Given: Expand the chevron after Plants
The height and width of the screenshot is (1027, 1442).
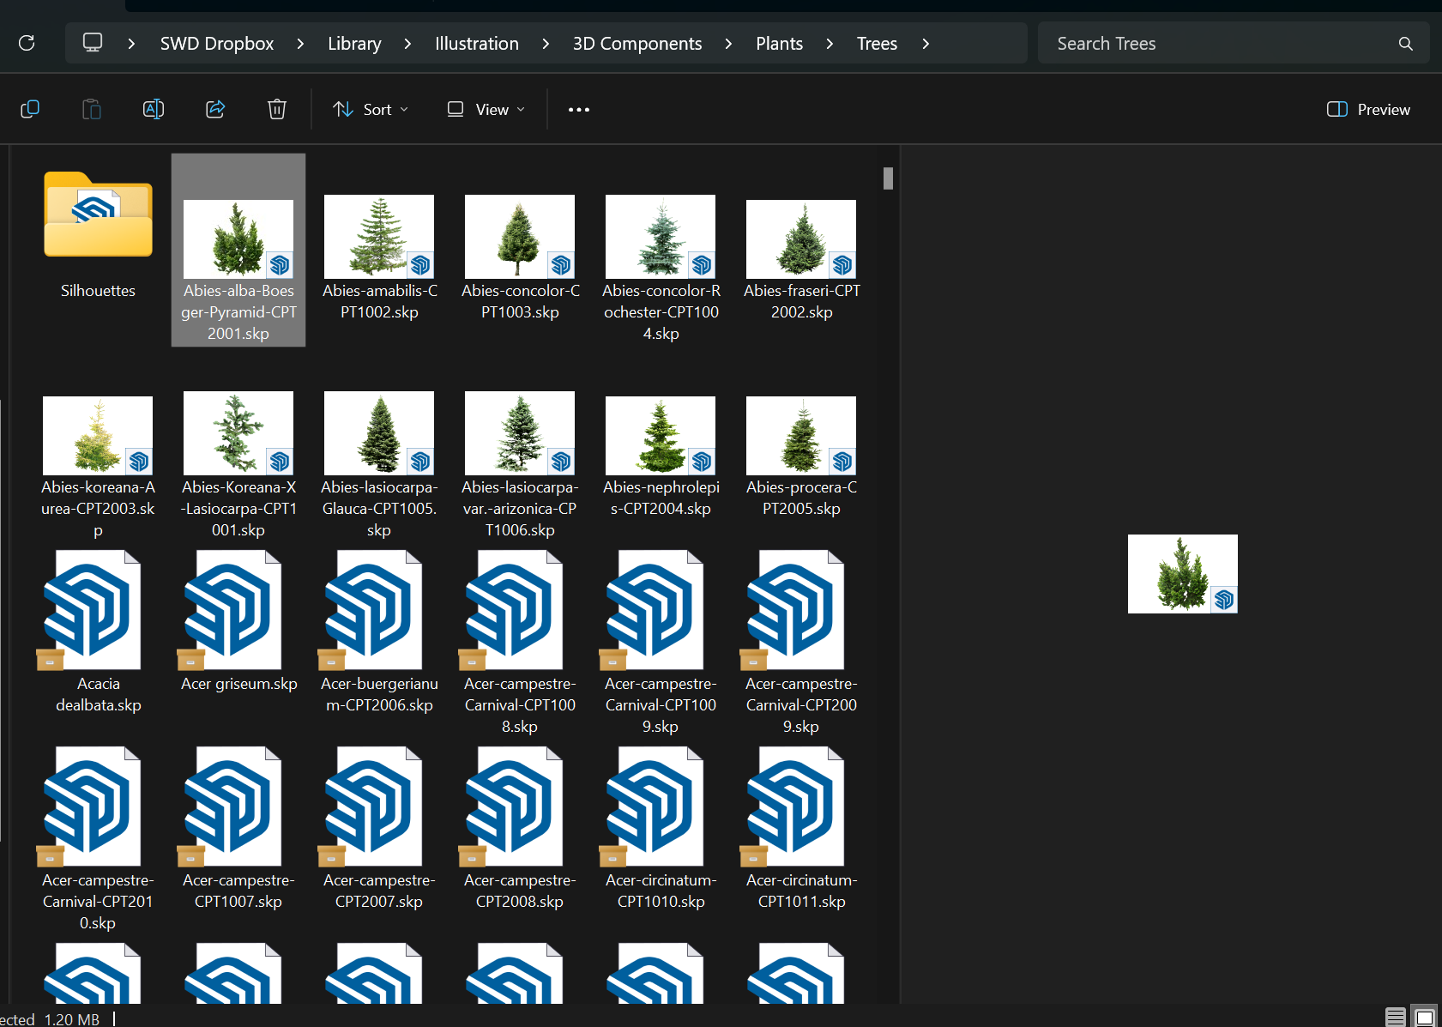Looking at the screenshot, I should (x=830, y=43).
